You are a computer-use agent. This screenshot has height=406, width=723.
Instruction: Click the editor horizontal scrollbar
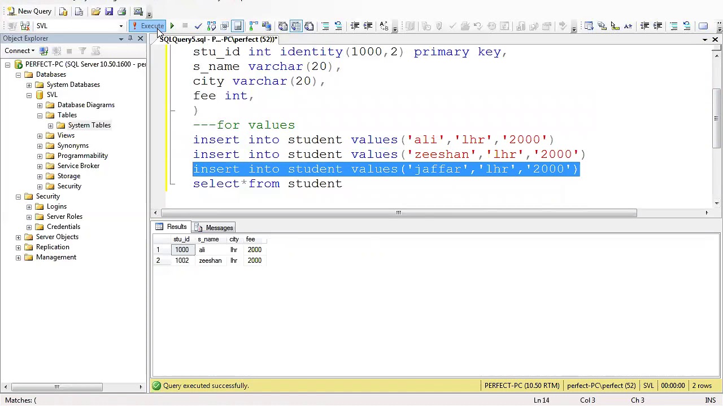click(399, 213)
